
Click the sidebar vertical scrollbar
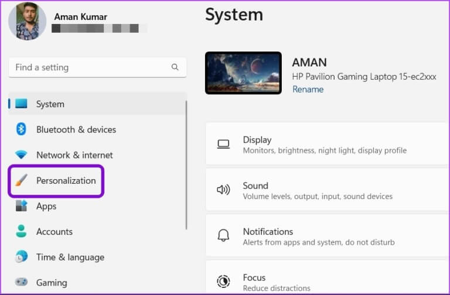pos(186,165)
